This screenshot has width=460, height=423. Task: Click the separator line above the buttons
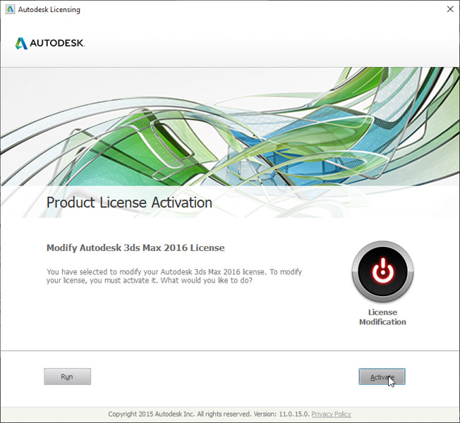[229, 350]
